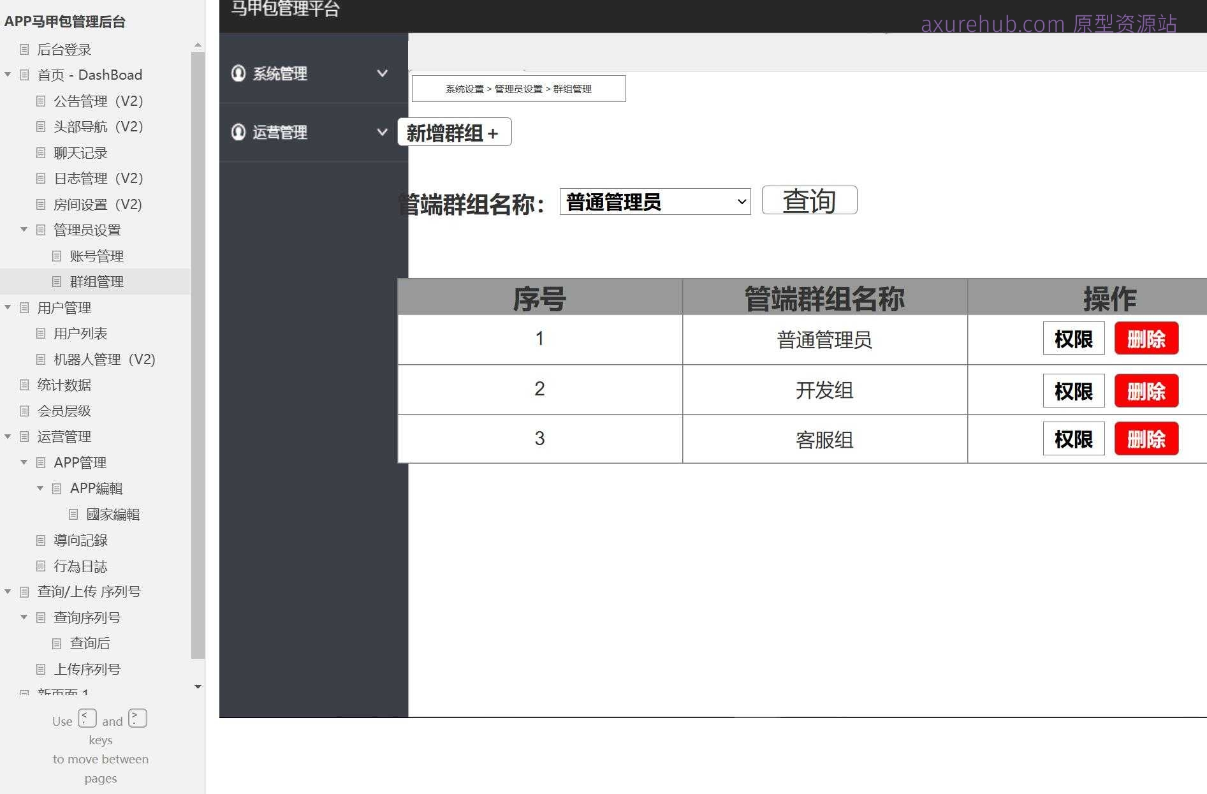Screen dimensions: 1207x794
Task: Click the document icon beside 聊天记录
Action: pos(40,152)
